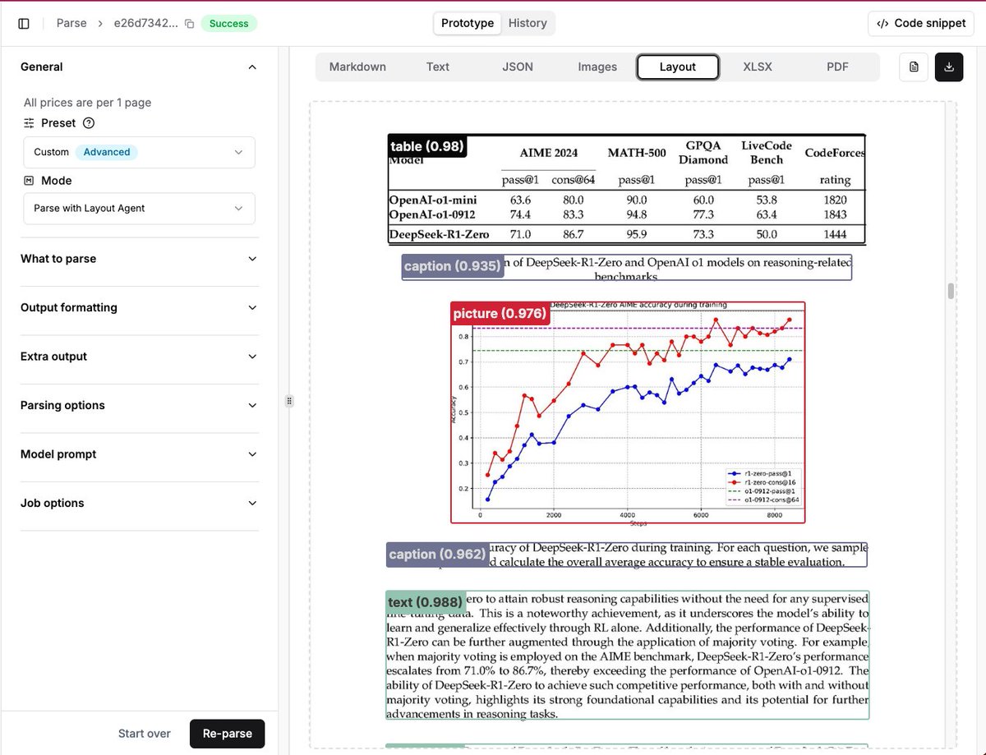Expand the Parsing options section
This screenshot has height=755, width=986.
click(x=139, y=405)
